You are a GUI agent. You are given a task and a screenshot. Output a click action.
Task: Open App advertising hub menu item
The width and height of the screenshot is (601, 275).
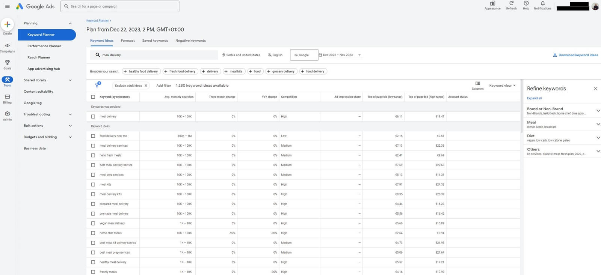pos(44,69)
